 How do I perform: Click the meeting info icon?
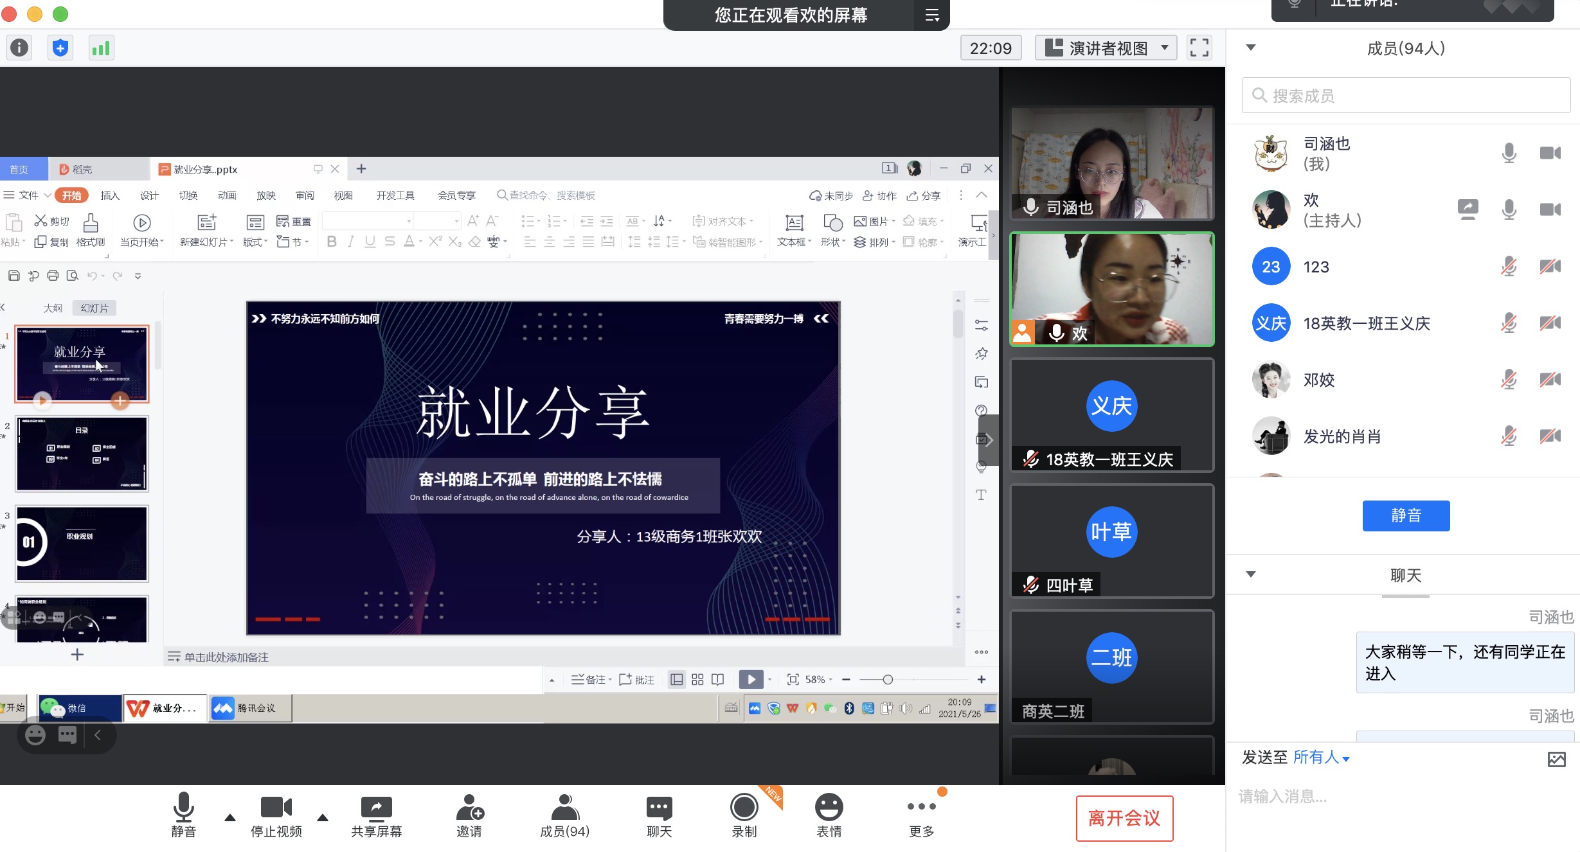click(19, 48)
